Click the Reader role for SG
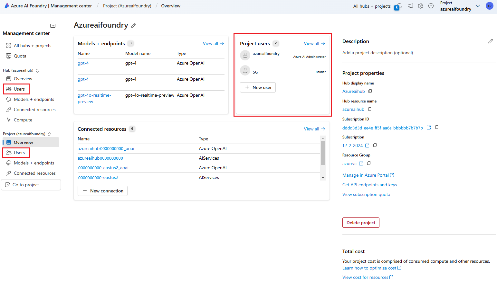The width and height of the screenshot is (497, 283). point(320,72)
